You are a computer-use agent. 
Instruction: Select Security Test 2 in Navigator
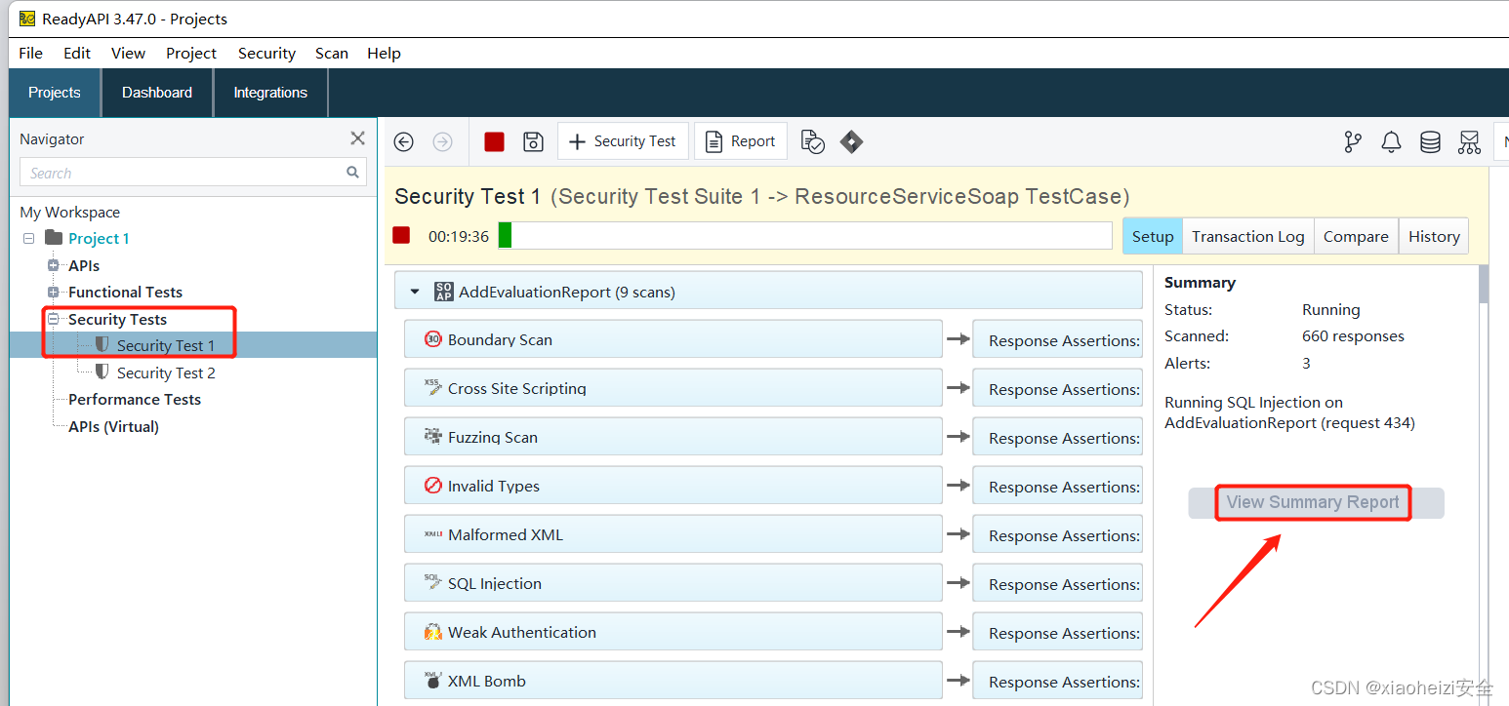[x=166, y=373]
